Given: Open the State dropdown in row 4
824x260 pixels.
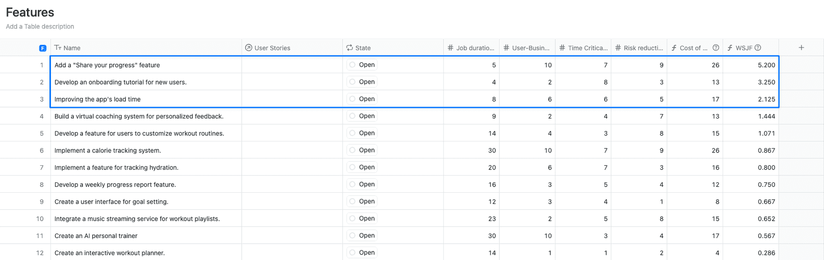Looking at the screenshot, I should 362,116.
